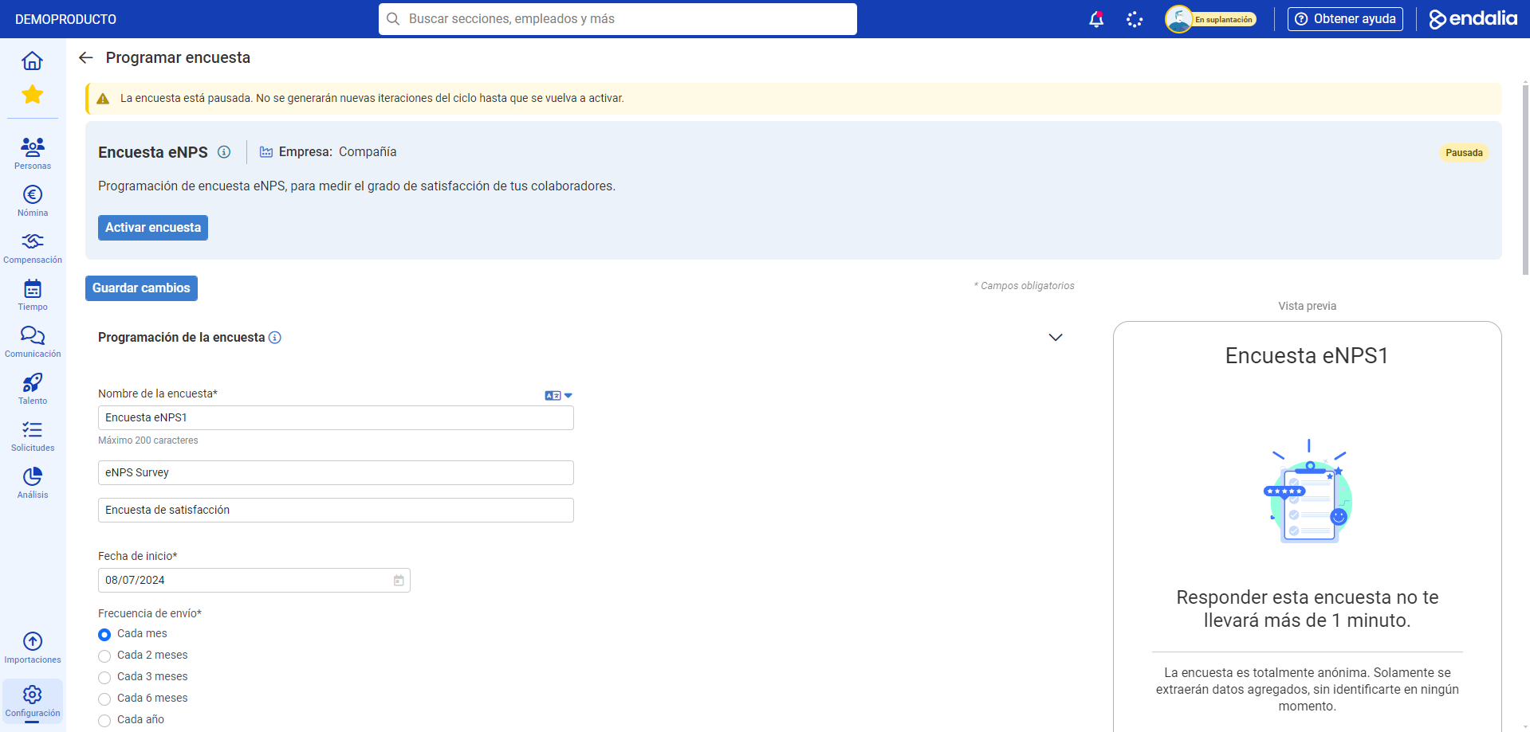Click the Empresa company icon

(x=266, y=152)
